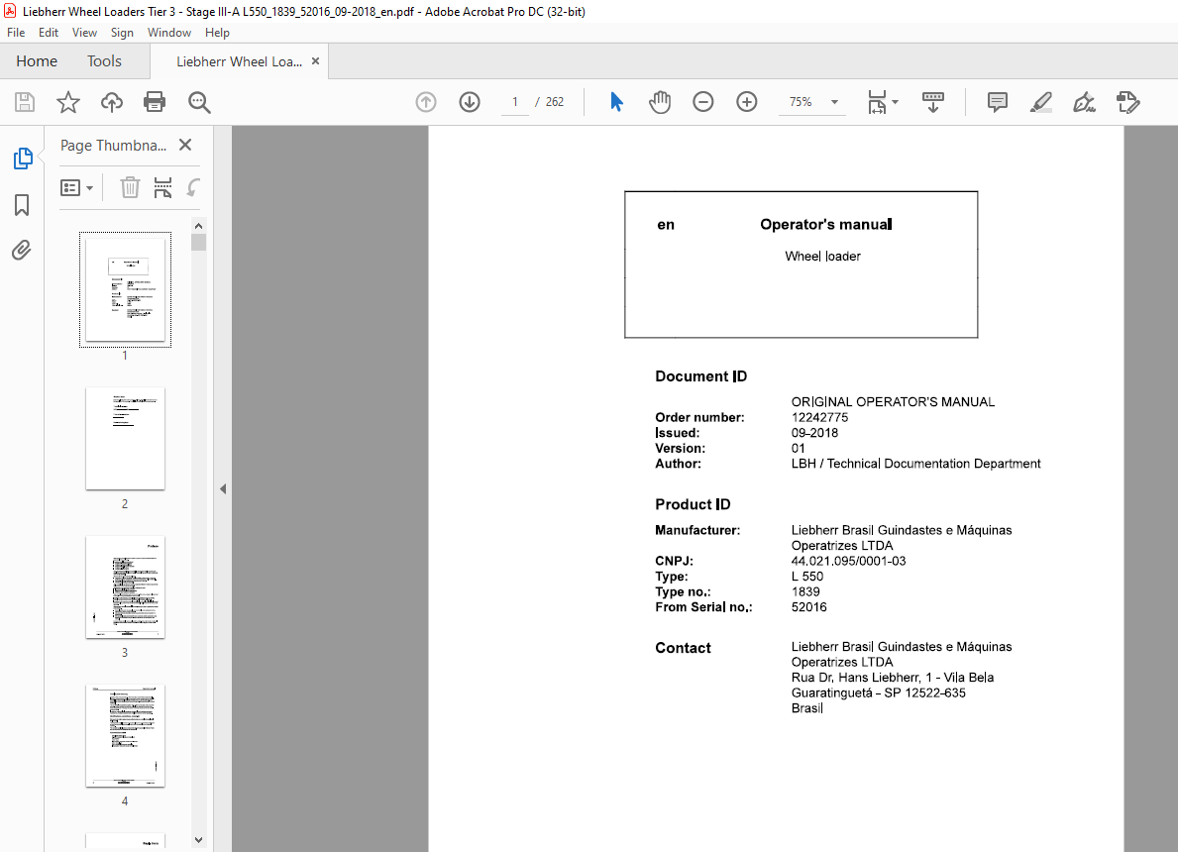Click CNPJ value 44.021.095/0001-03

point(848,562)
